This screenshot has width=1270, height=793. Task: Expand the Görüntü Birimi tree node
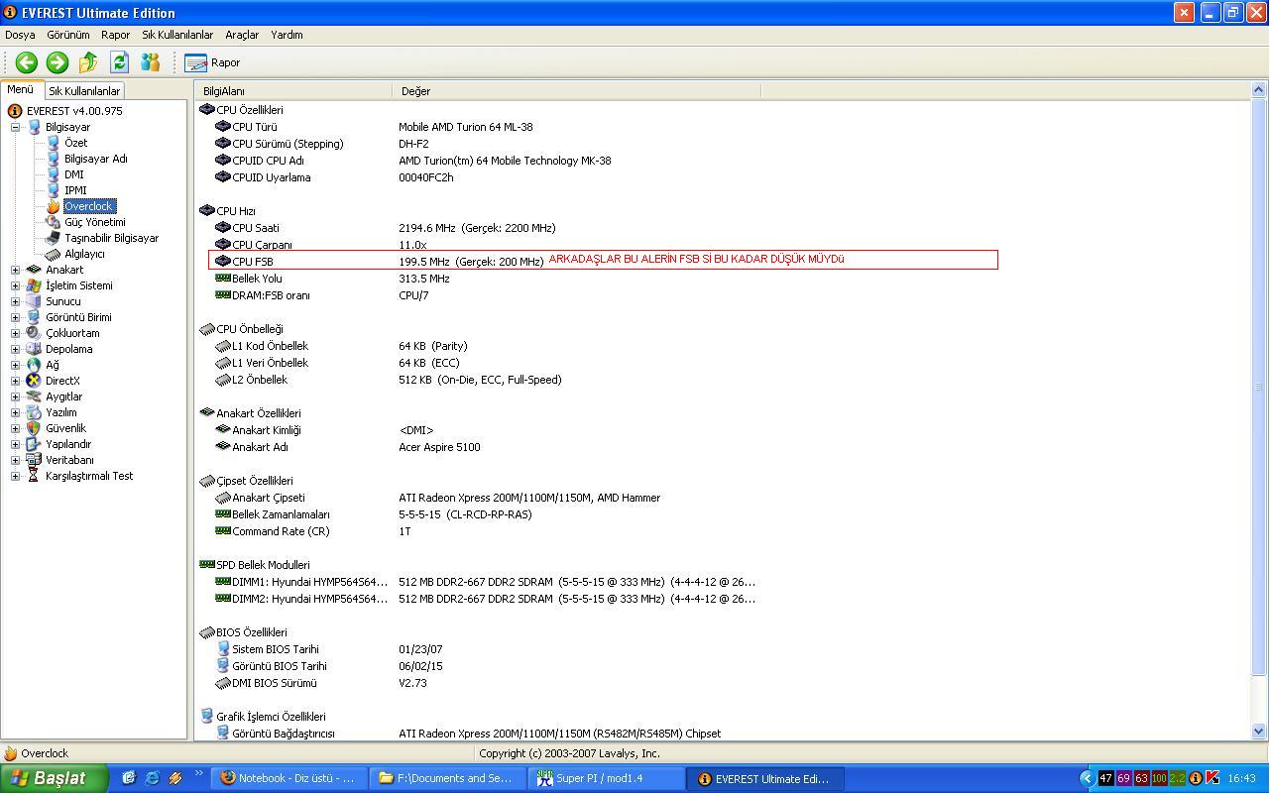[15, 317]
